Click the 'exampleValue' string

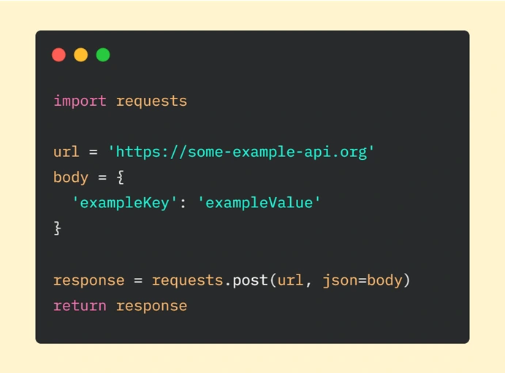click(259, 203)
